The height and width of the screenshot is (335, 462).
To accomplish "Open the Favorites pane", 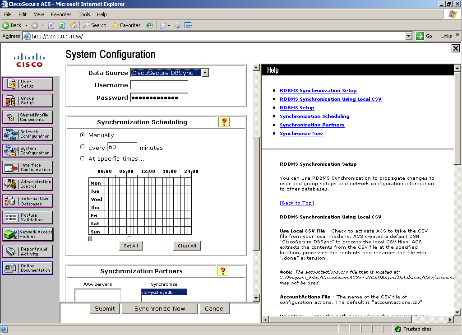I will (126, 25).
